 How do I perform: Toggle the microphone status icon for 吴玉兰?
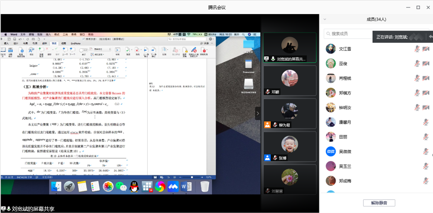point(425,166)
